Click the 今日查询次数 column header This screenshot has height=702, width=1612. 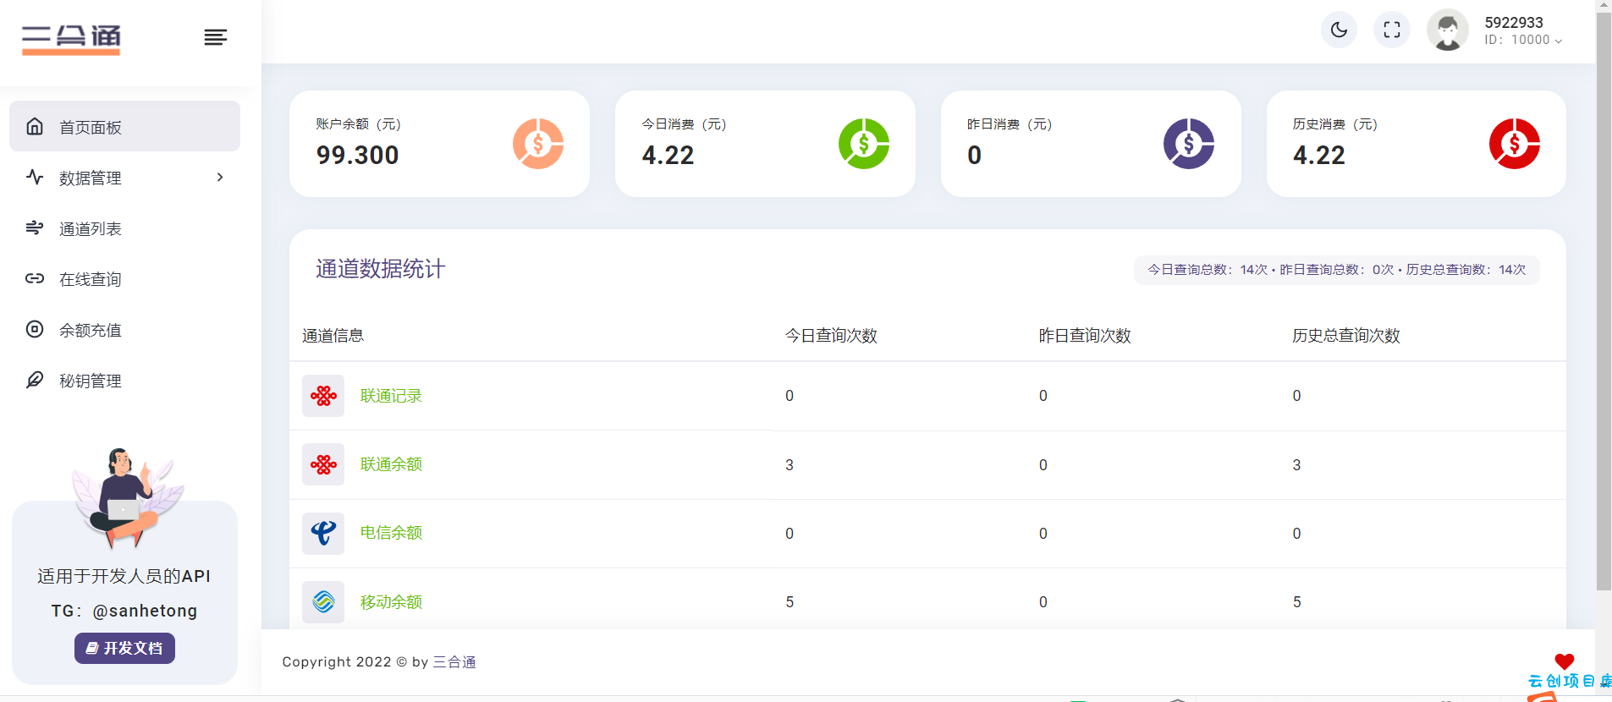point(831,336)
